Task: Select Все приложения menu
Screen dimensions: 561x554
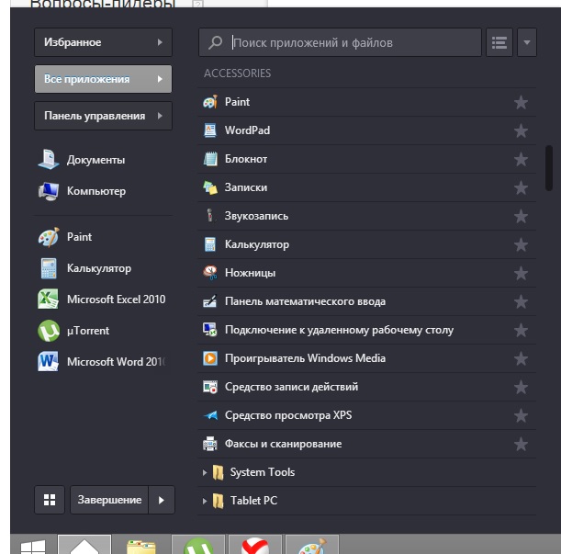Action: coord(103,79)
